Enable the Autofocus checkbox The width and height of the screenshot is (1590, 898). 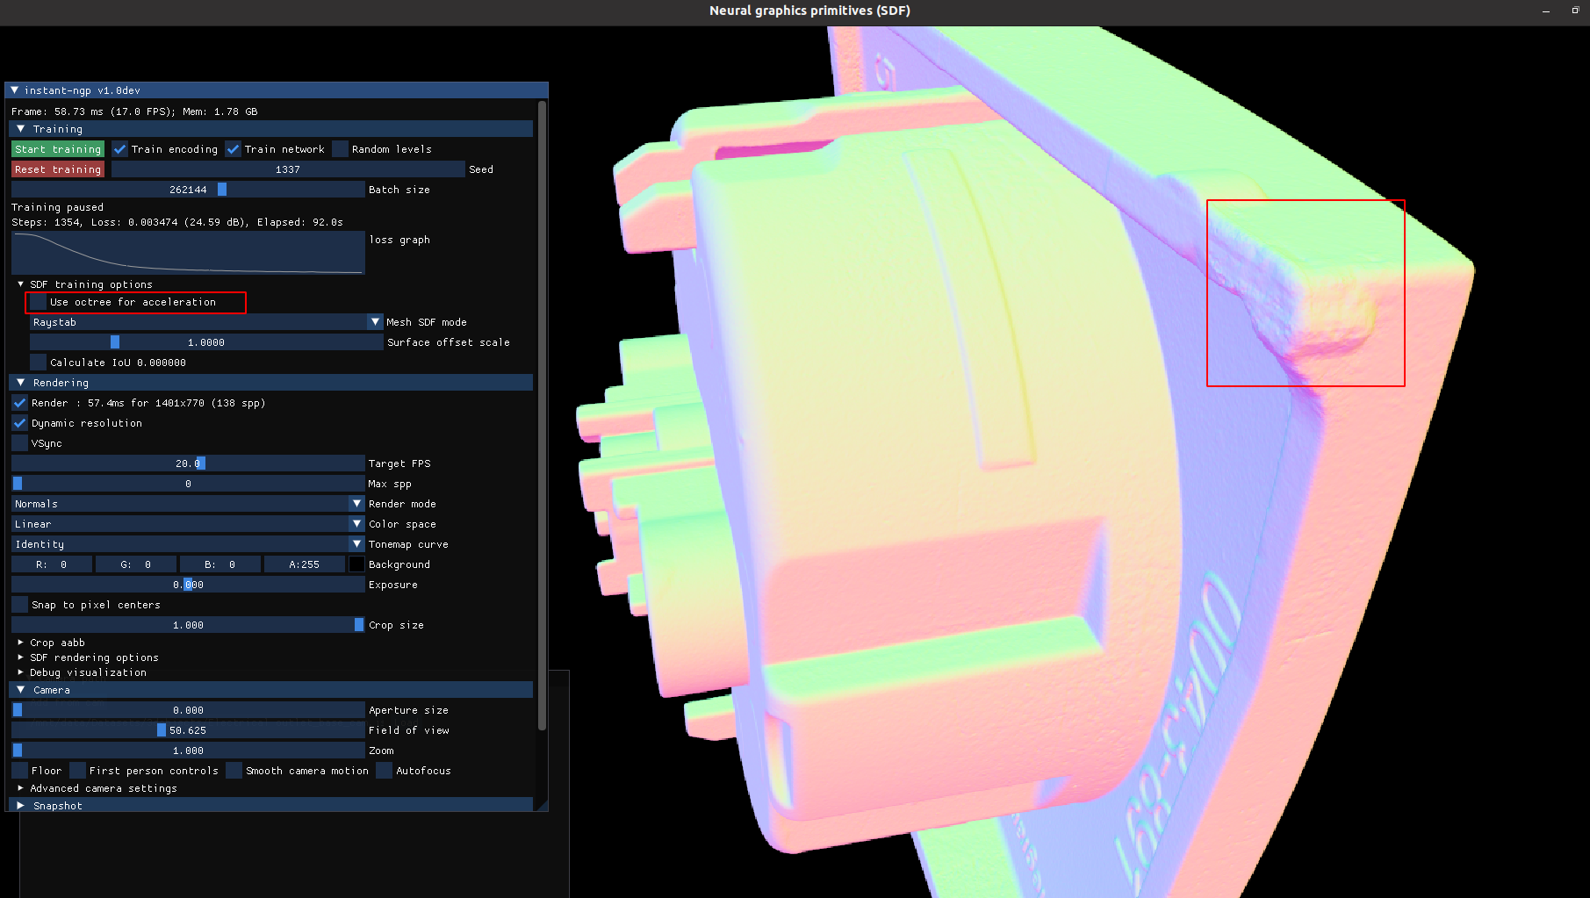point(384,770)
